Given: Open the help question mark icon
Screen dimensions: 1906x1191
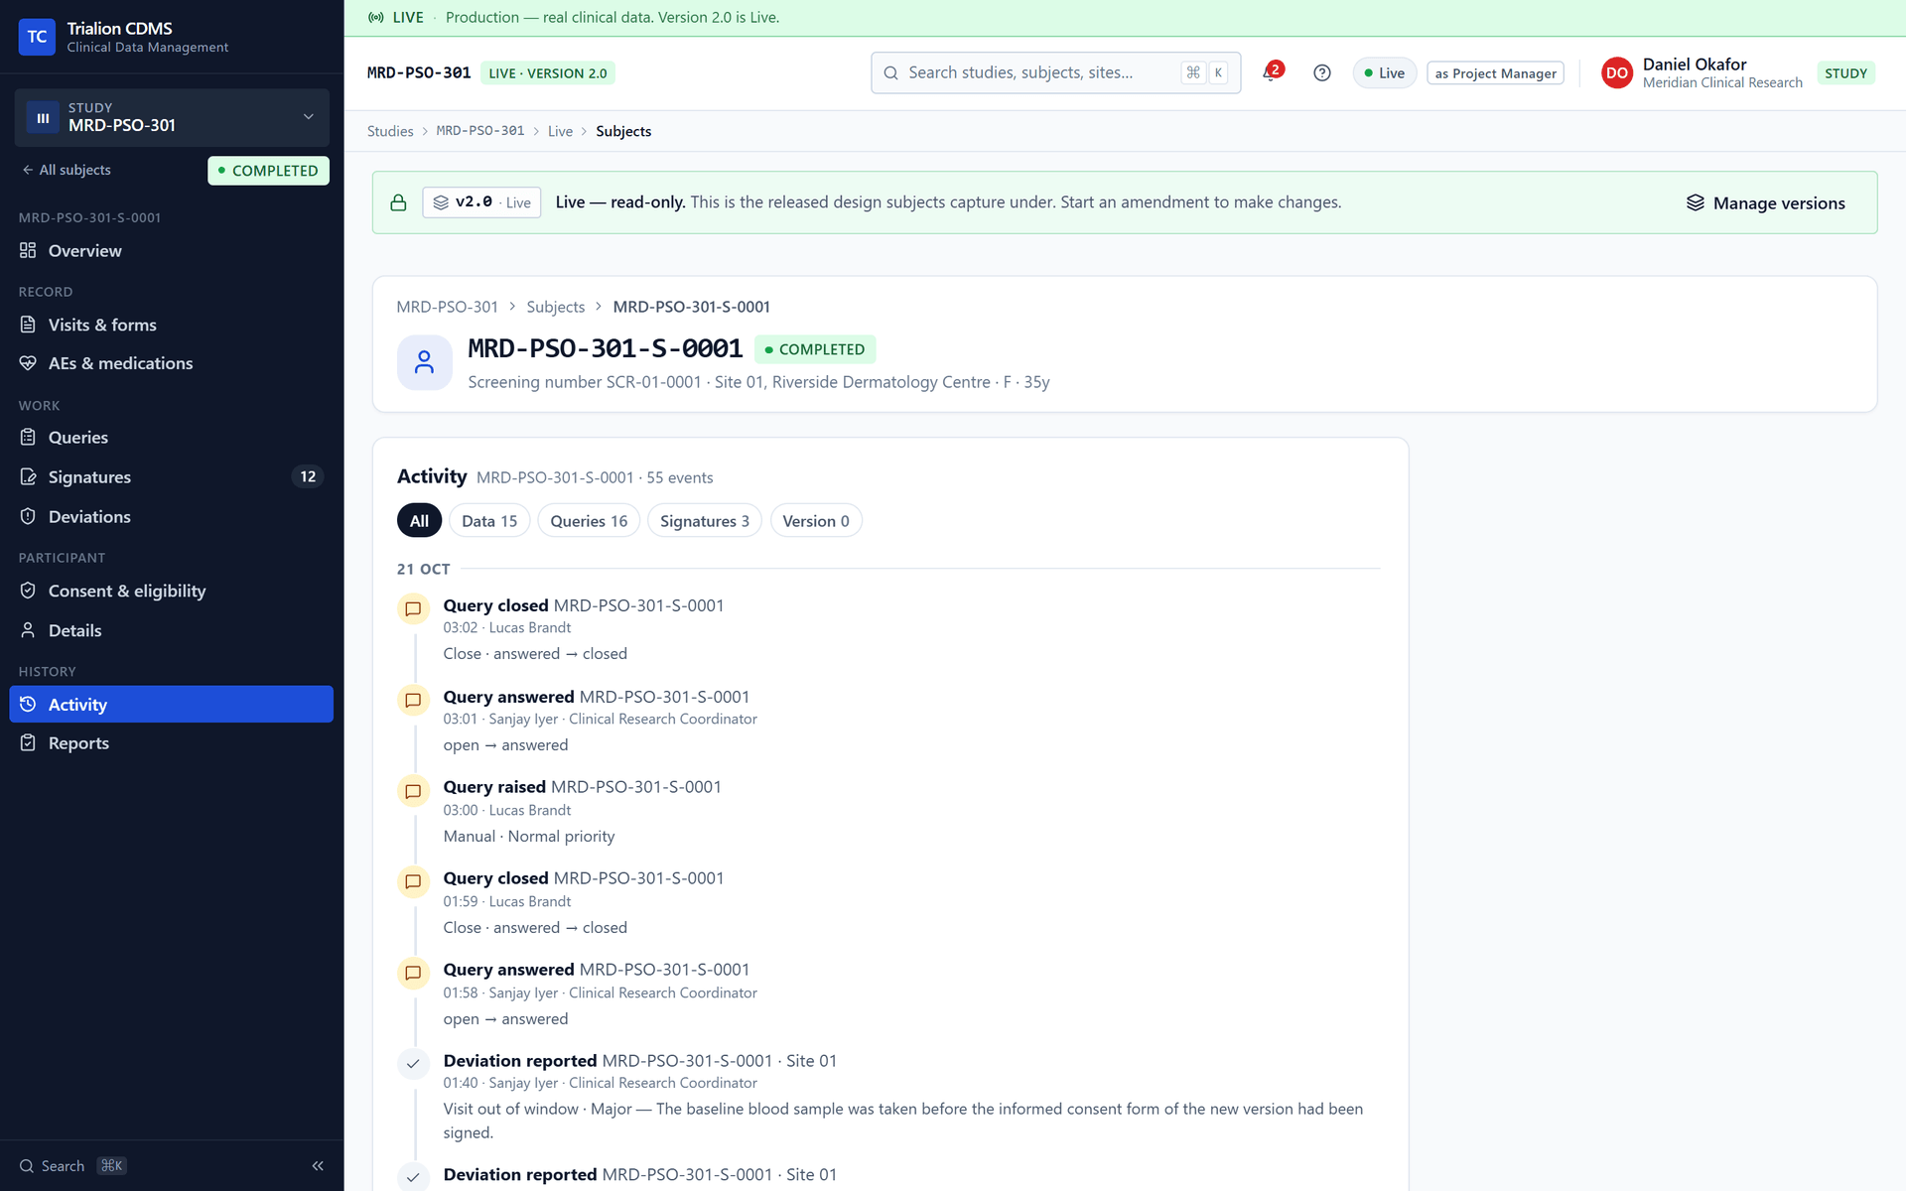Looking at the screenshot, I should tap(1321, 72).
